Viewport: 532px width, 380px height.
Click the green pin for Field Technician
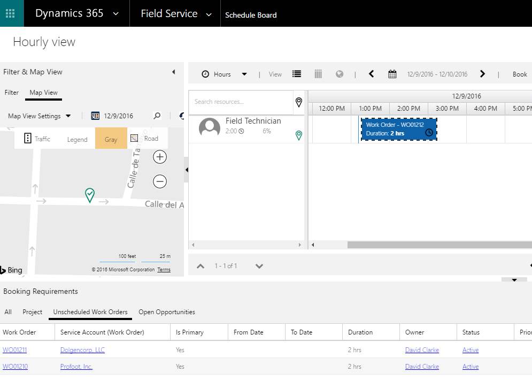[299, 135]
